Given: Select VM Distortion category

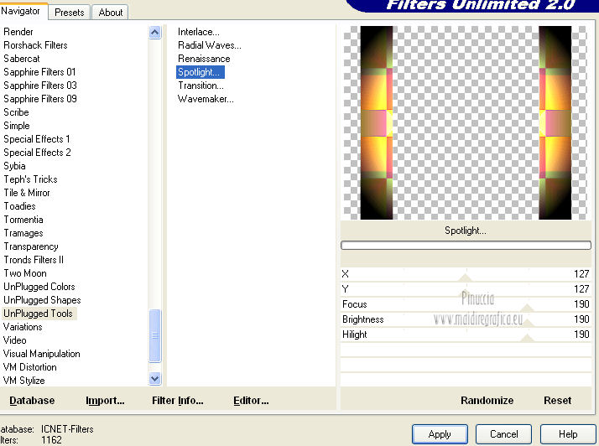Looking at the screenshot, I should click(x=30, y=367).
